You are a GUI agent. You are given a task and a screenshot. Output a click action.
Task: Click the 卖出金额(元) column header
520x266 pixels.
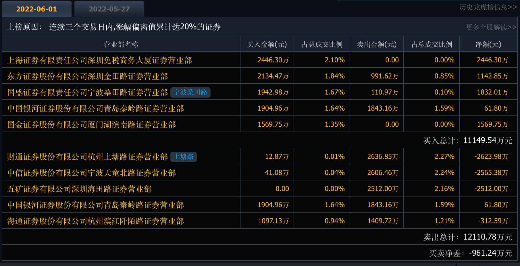[x=377, y=45]
